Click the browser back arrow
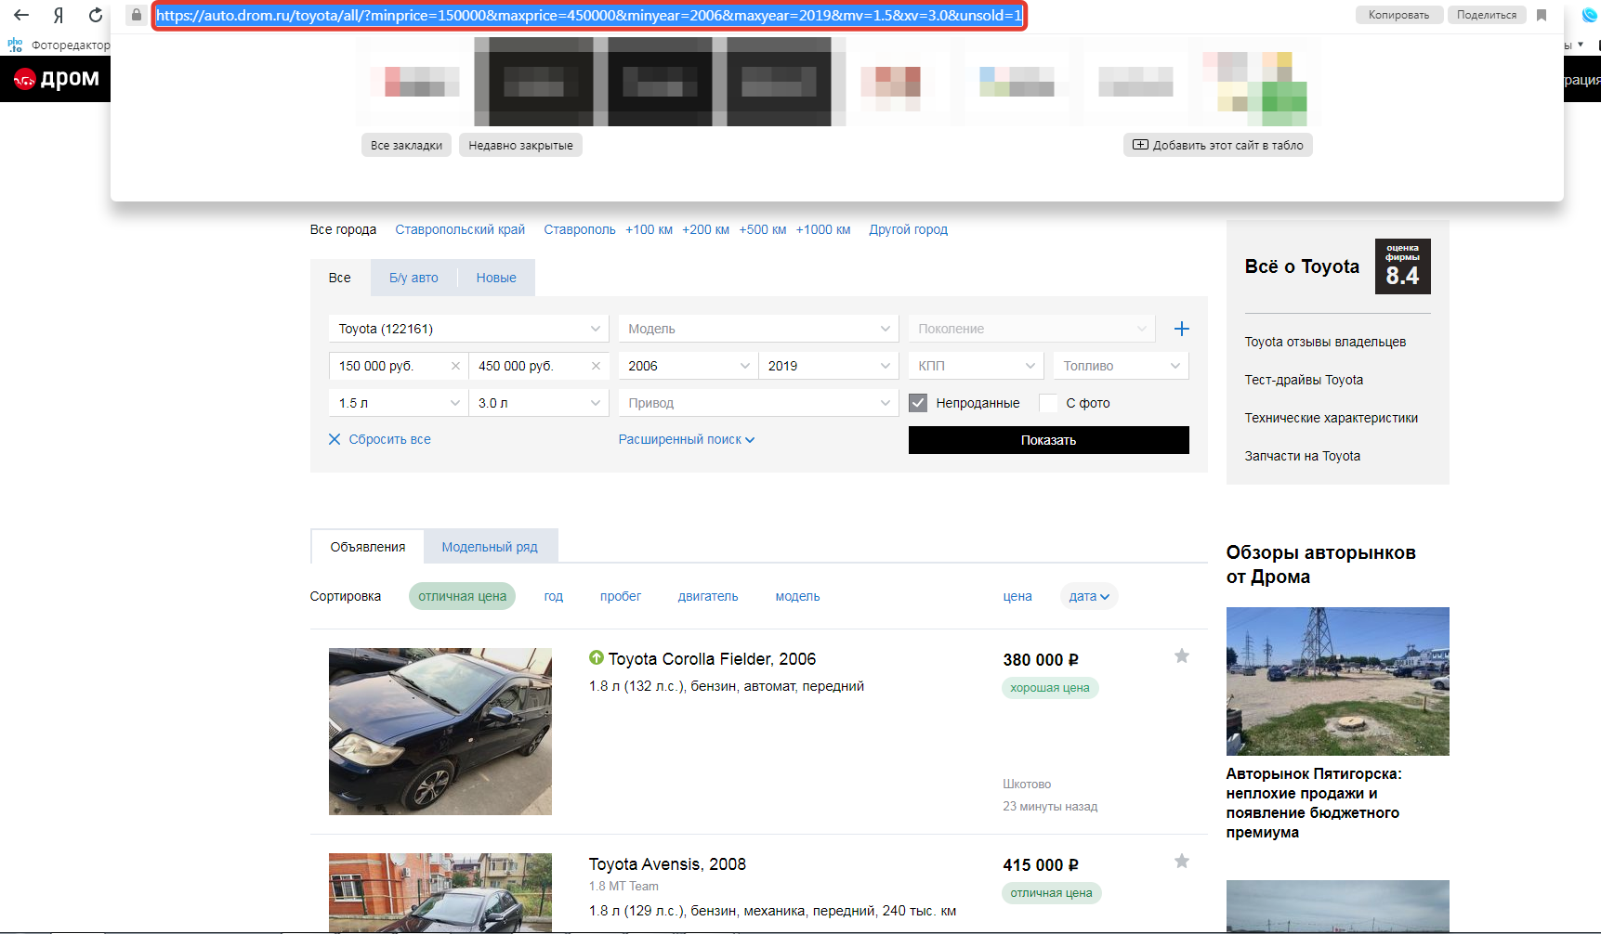 (20, 15)
